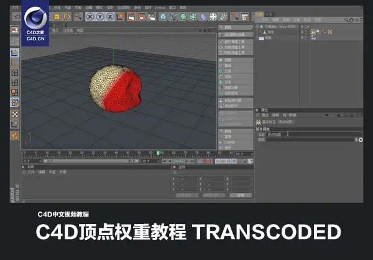
Task: Switch to Edges mode in left sidebar
Action: (15, 83)
